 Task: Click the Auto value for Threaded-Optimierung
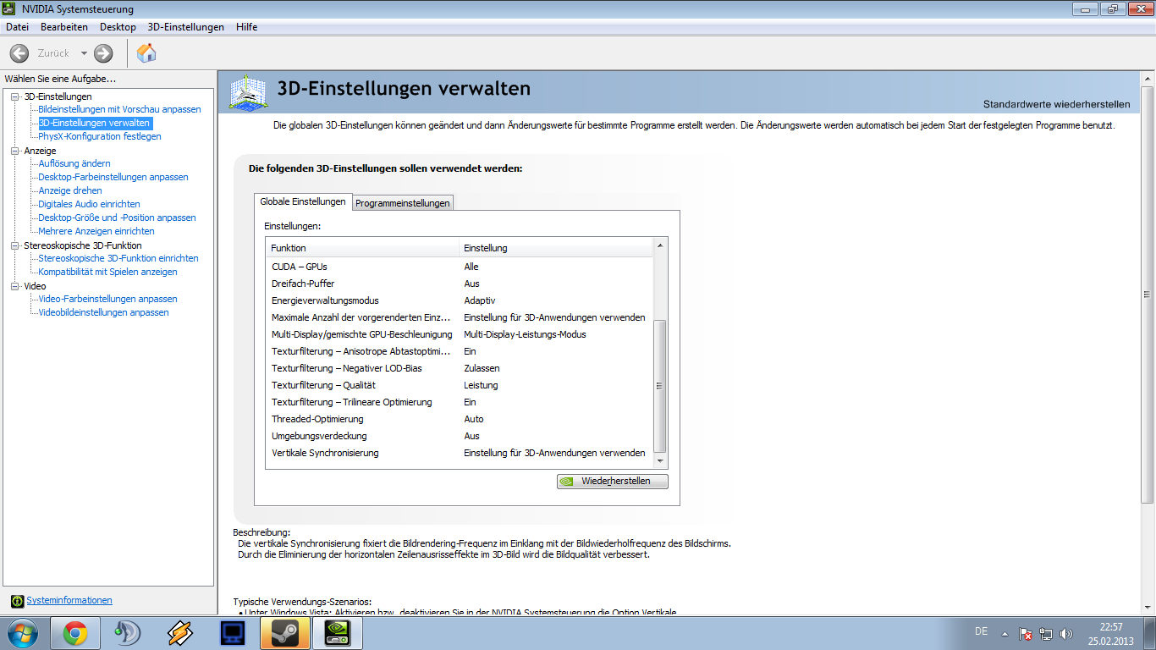pos(474,419)
